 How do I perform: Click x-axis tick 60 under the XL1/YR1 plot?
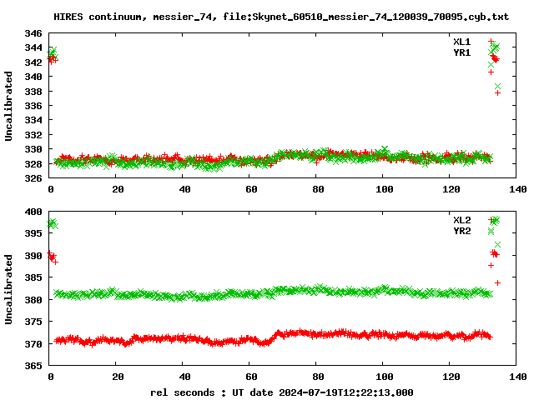point(251,189)
